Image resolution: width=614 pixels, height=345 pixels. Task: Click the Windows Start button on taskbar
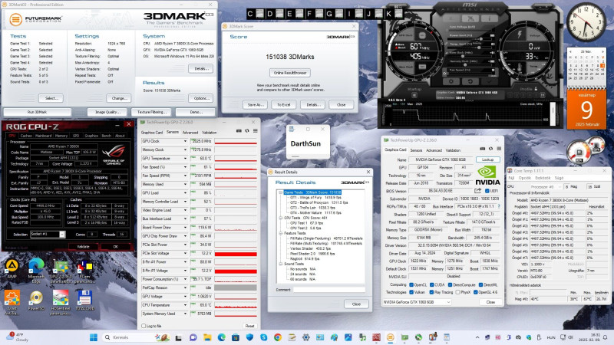93,337
